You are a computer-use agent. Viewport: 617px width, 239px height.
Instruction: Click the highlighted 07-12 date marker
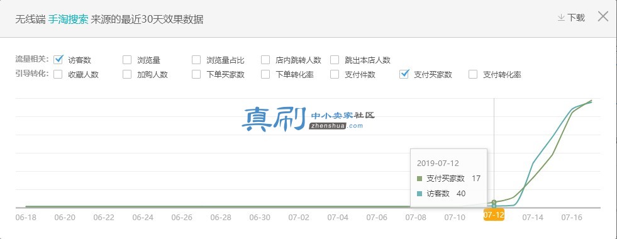(494, 215)
